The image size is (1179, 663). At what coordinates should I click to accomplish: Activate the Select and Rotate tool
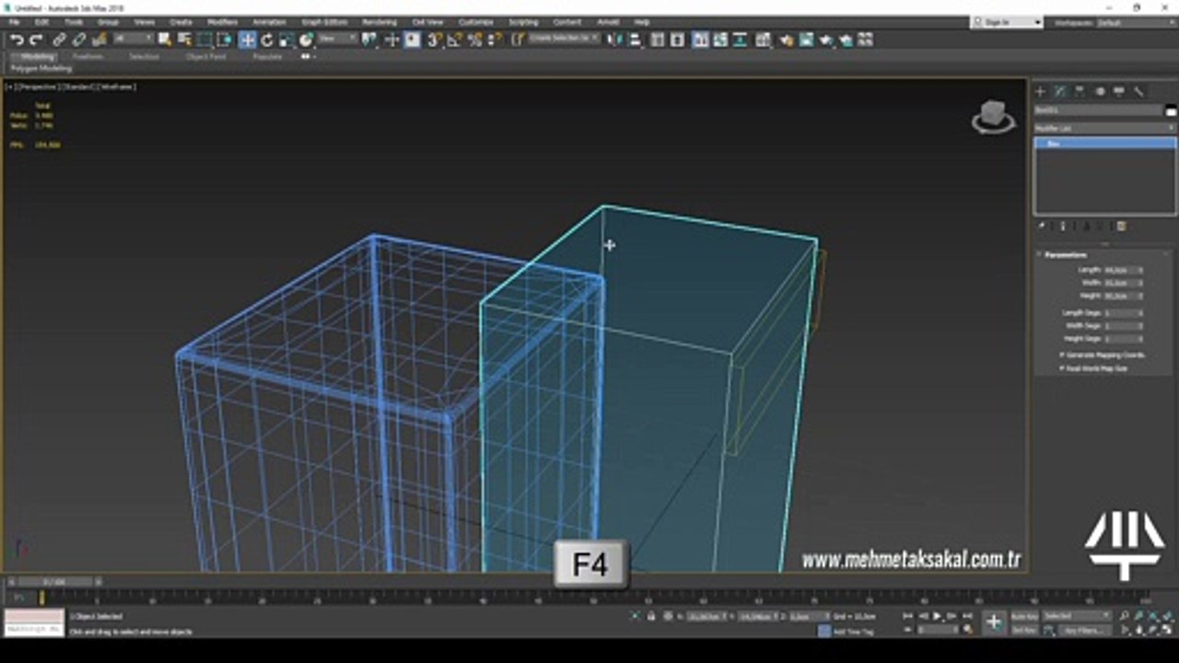click(267, 40)
